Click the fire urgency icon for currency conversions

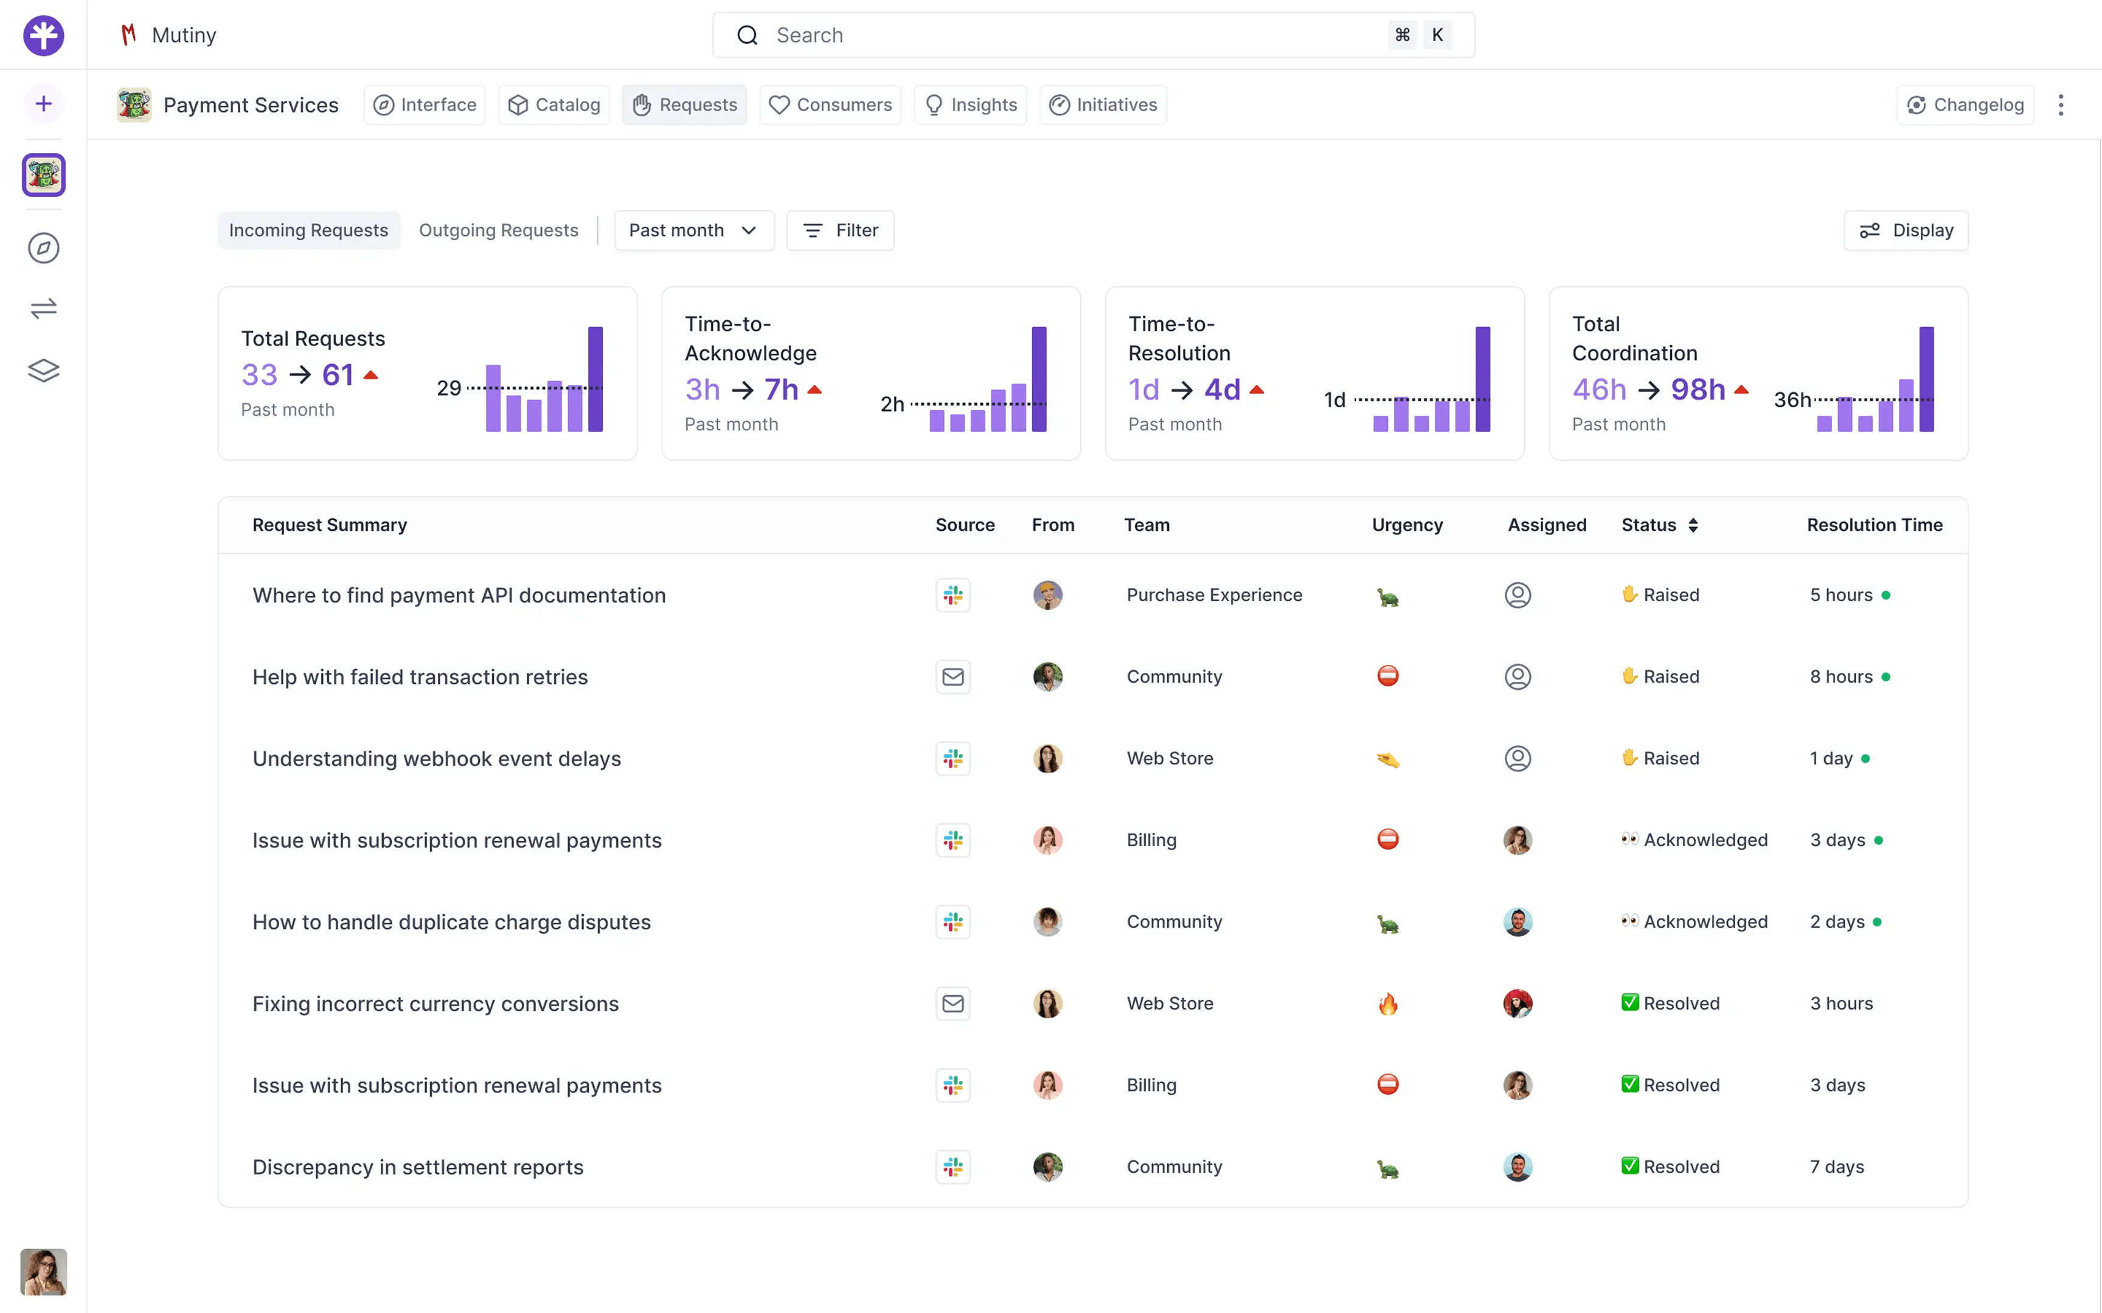tap(1388, 1004)
